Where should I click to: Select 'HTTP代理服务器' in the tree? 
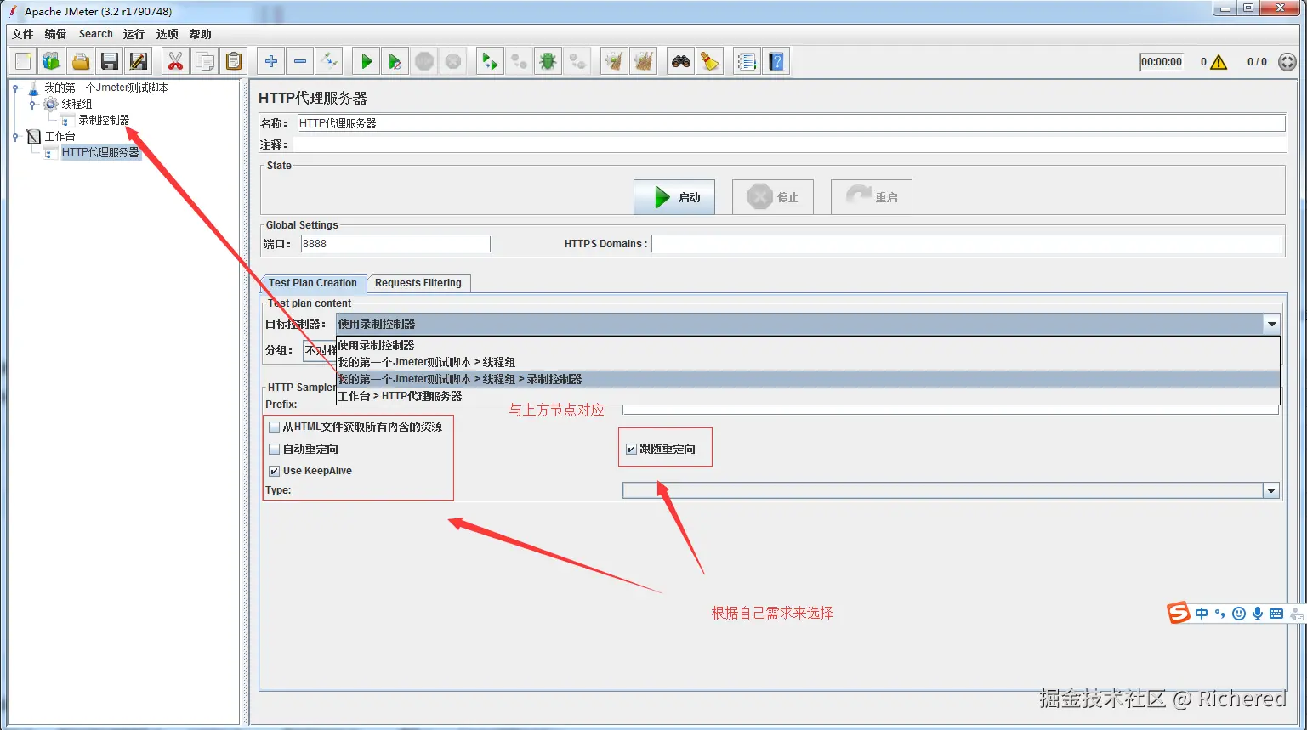(x=100, y=152)
